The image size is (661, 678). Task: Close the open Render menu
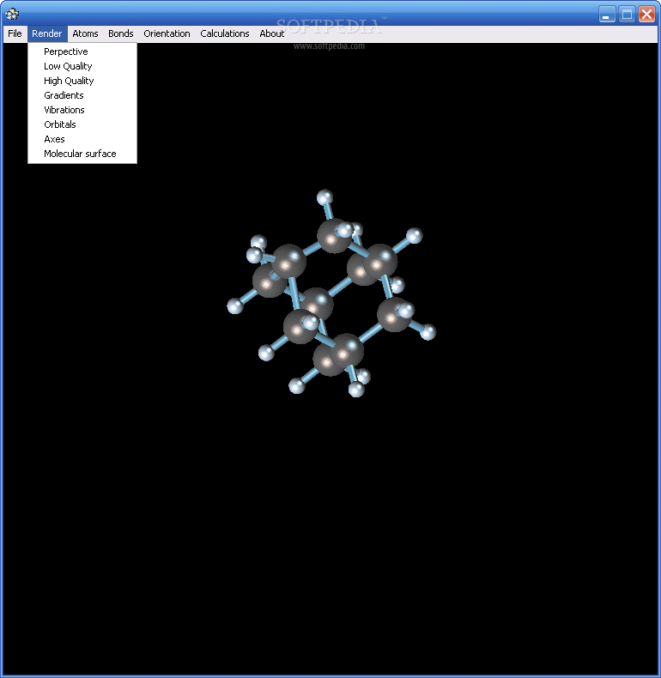click(47, 33)
